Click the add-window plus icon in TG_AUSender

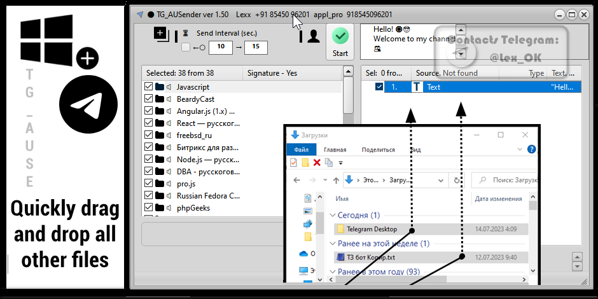[162, 34]
